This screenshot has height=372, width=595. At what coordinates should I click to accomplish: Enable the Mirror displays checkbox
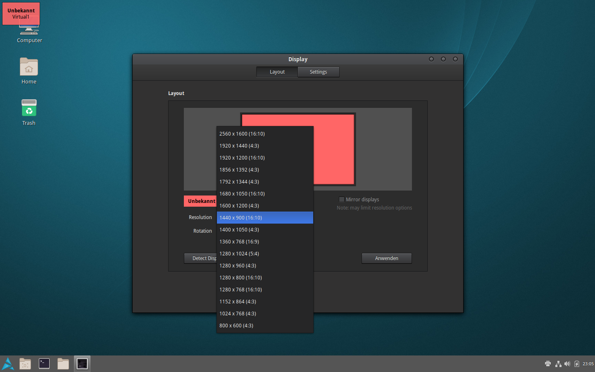click(342, 199)
